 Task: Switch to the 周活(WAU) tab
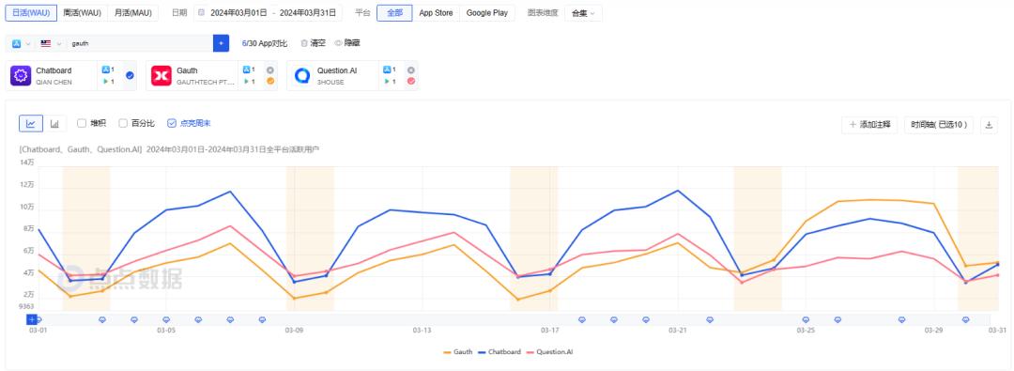coord(82,13)
